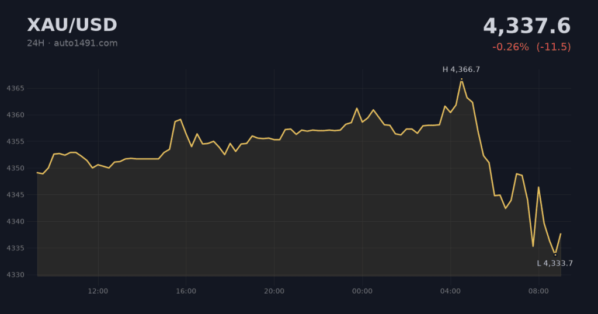
Task: Click the 4335 y-axis label
Action: tap(15, 249)
